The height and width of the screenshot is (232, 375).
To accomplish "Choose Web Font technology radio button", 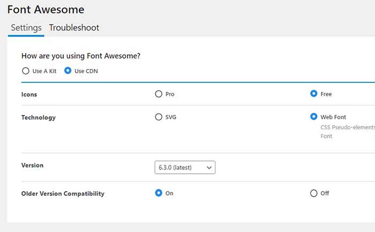I will point(314,117).
